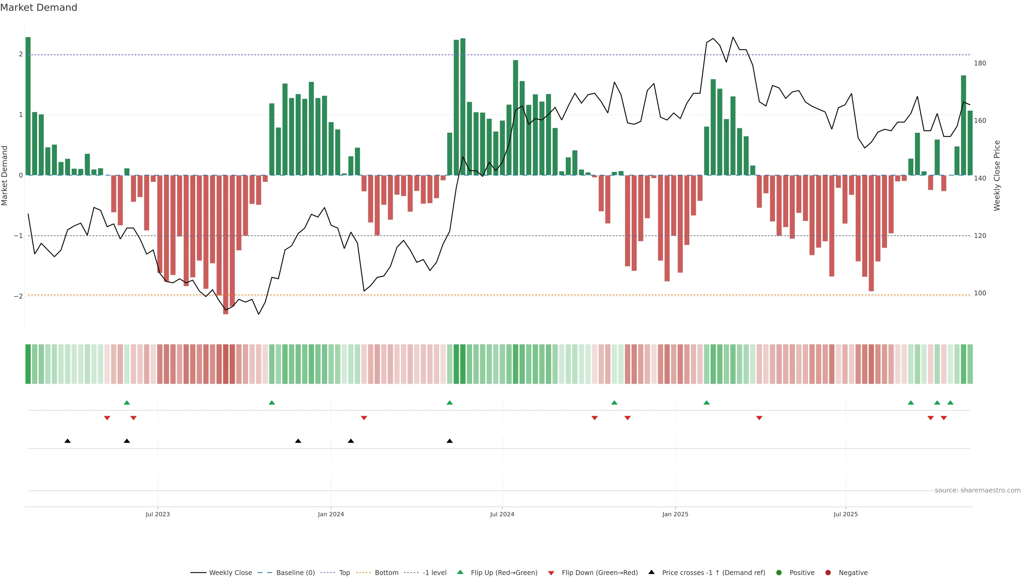Click the red flip-down marker after Jan 2024
This screenshot has height=582, width=1034.
pos(364,418)
